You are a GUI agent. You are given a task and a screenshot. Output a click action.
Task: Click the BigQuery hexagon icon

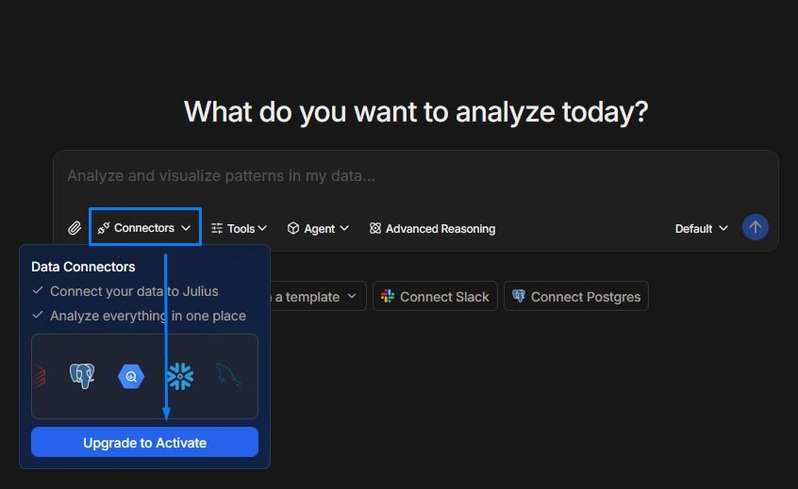point(131,377)
